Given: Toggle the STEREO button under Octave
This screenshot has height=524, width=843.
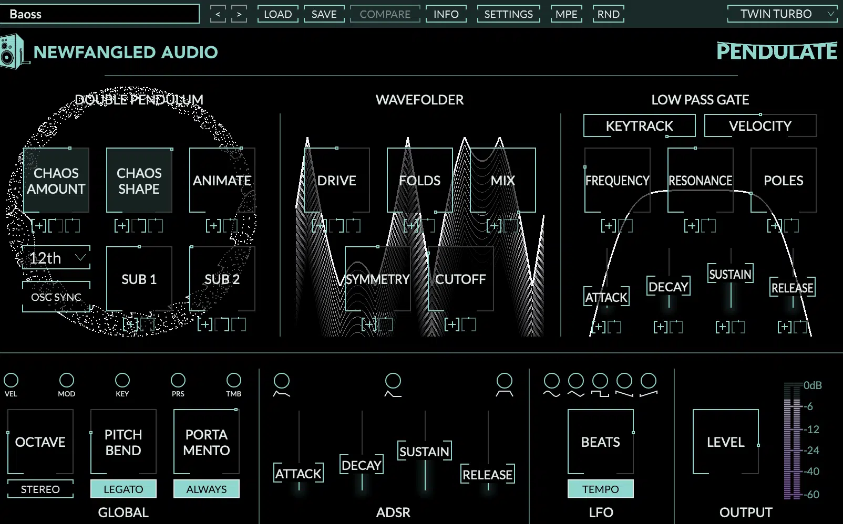Looking at the screenshot, I should click(40, 489).
